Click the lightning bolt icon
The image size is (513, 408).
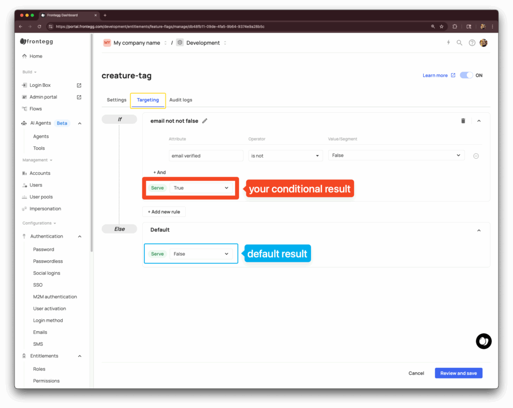tap(448, 43)
